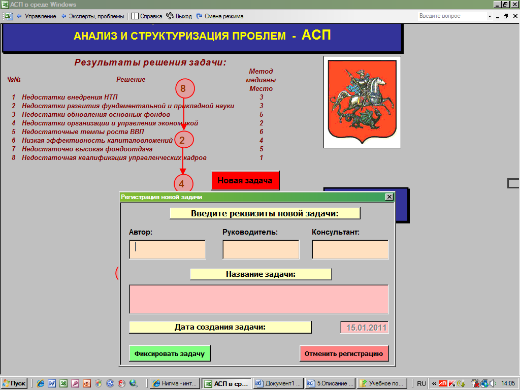Click the question box 'Введите вопрос'

click(x=451, y=16)
